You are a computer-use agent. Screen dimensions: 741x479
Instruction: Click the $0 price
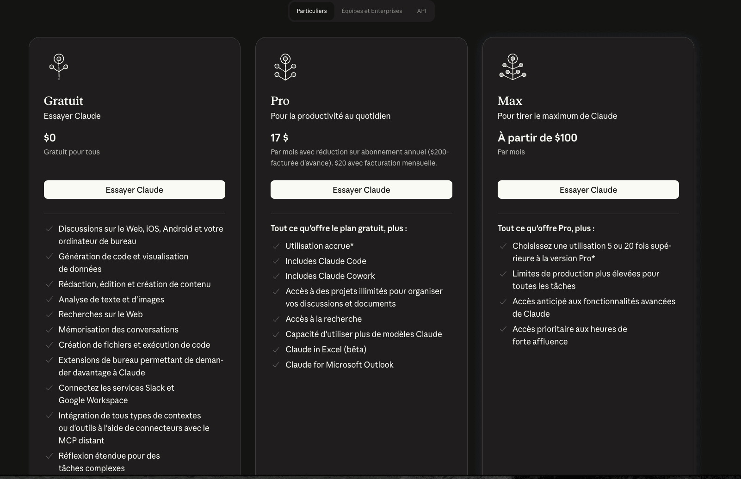49,138
